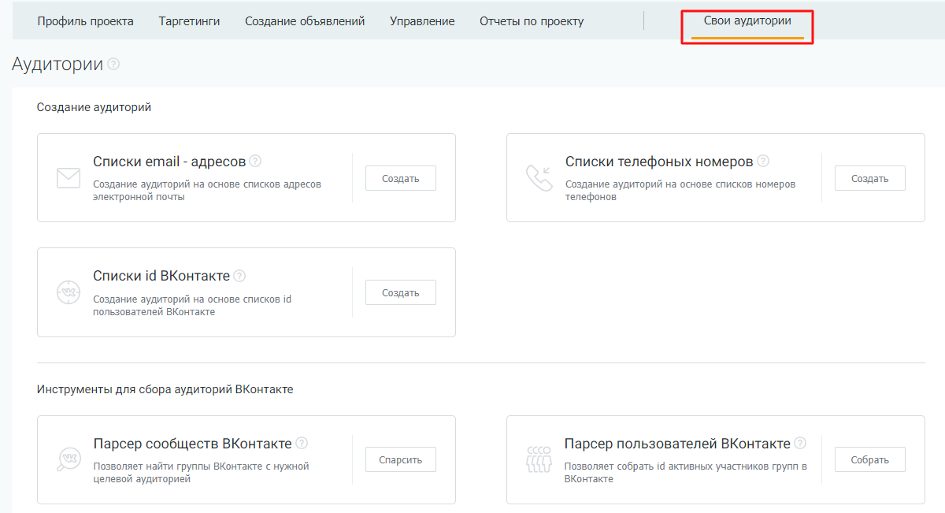Click Создать for phone number lists
The width and height of the screenshot is (945, 513).
pos(870,178)
